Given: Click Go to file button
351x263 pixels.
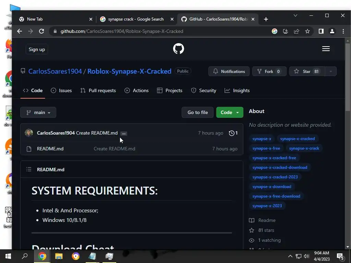Looking at the screenshot, I should pyautogui.click(x=198, y=112).
